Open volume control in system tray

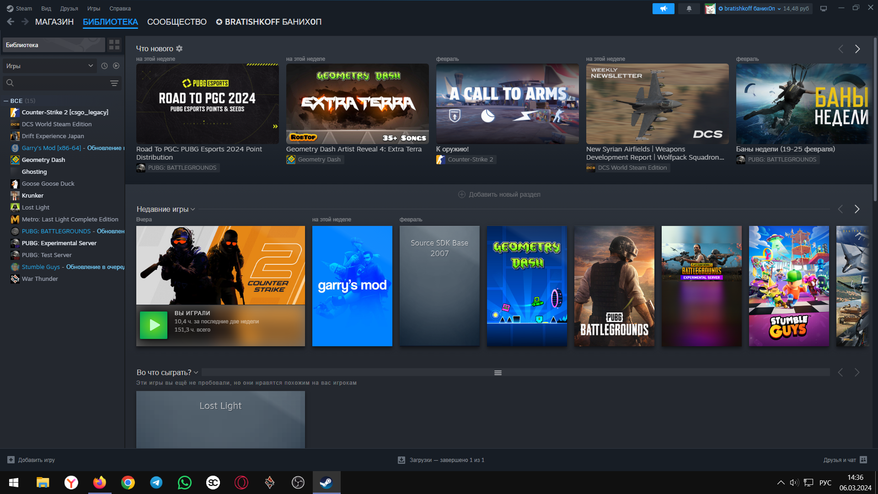pyautogui.click(x=794, y=483)
